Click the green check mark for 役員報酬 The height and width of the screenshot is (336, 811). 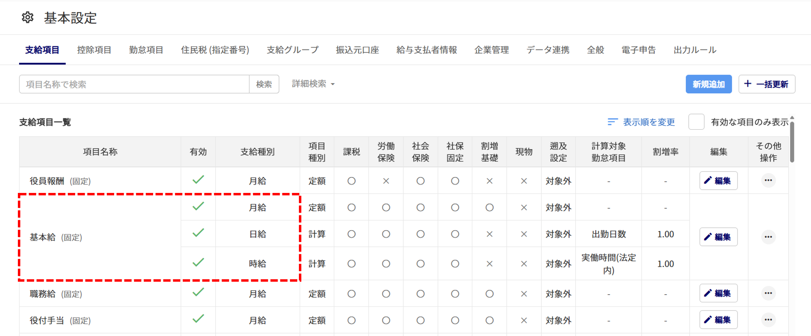(x=198, y=180)
